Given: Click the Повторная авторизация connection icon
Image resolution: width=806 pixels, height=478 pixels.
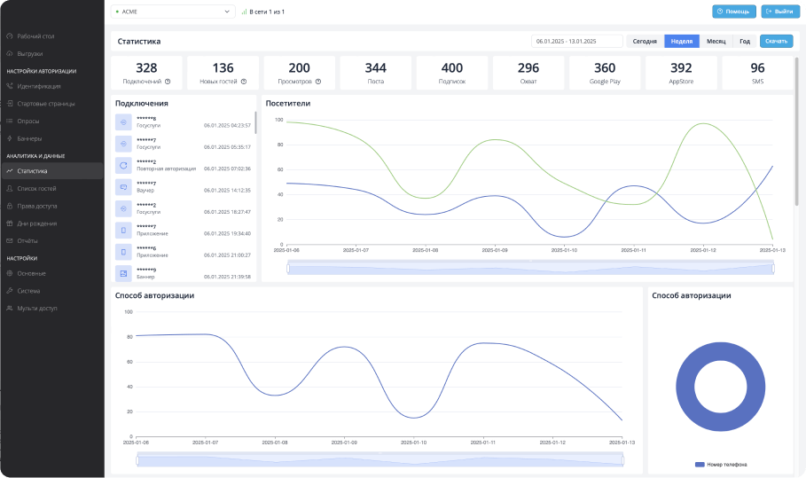Looking at the screenshot, I should point(123,165).
